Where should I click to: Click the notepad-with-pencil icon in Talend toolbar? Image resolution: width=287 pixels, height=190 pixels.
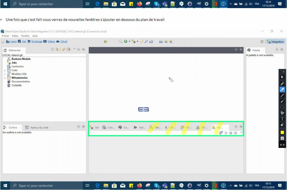[x=142, y=41]
